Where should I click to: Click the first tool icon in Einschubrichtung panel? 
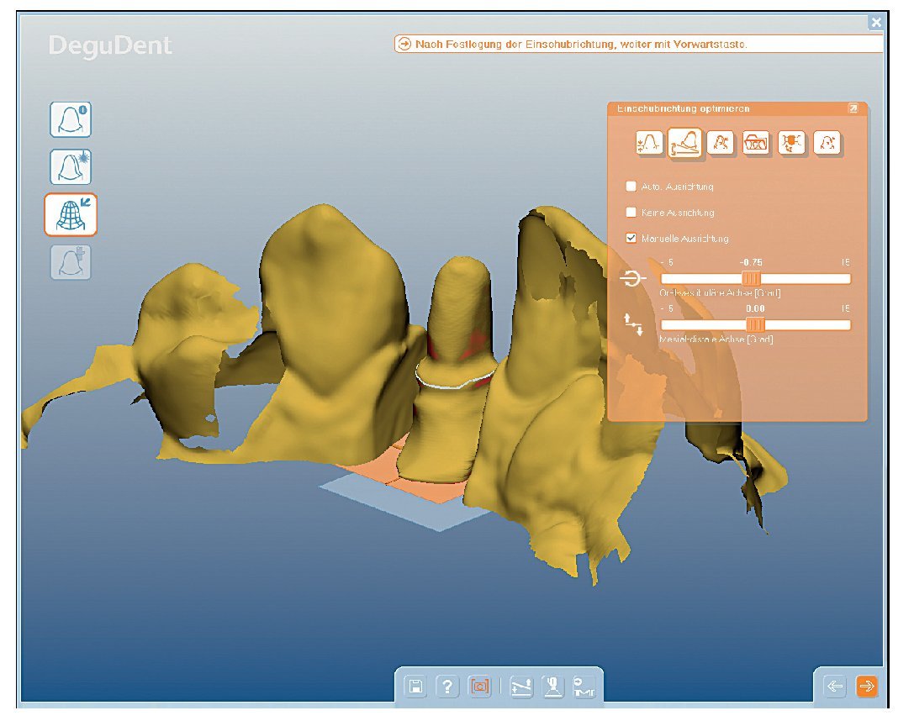(x=649, y=144)
